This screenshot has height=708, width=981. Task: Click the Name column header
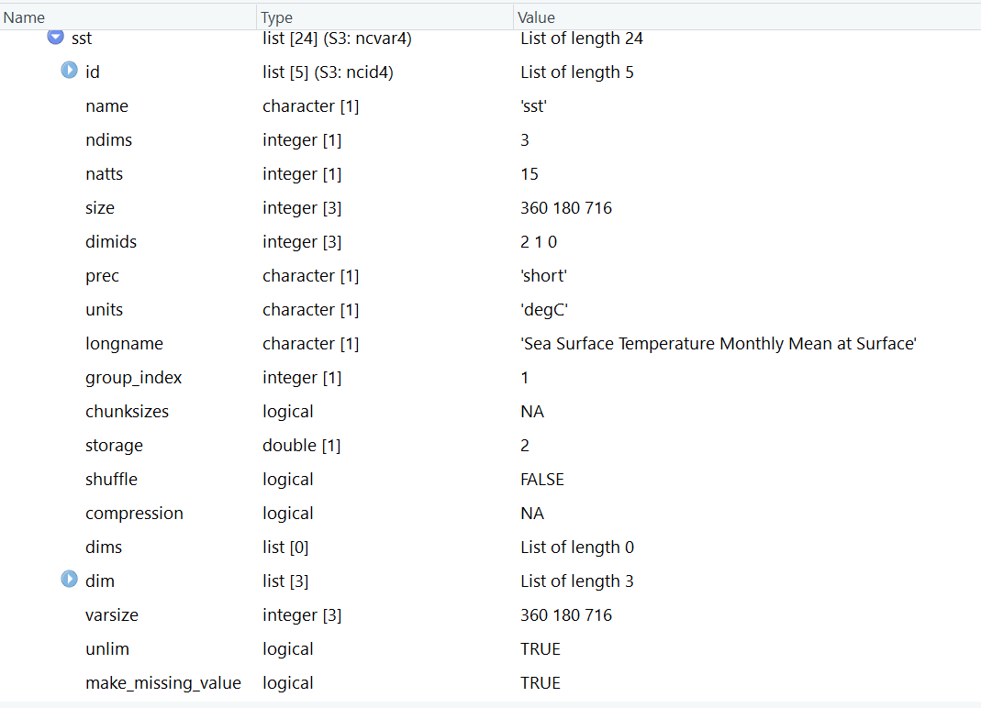click(x=24, y=17)
